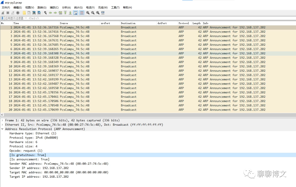Jump to the first packet
This screenshot has width=296, height=187.
[65, 13]
